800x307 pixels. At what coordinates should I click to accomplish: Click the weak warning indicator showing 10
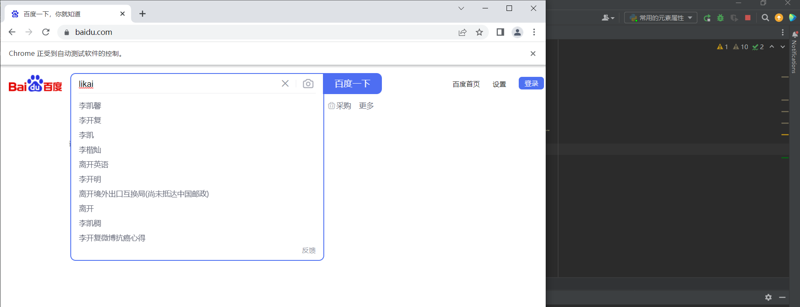741,47
